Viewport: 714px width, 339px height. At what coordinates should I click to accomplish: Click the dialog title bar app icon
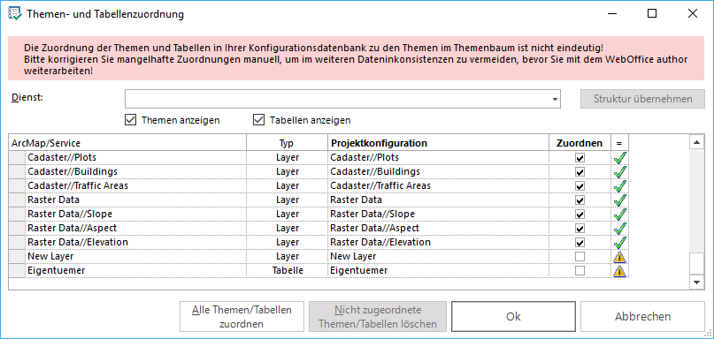click(15, 13)
